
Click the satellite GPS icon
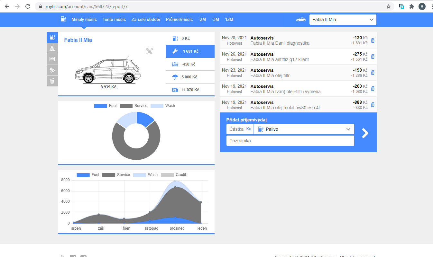coord(149,51)
